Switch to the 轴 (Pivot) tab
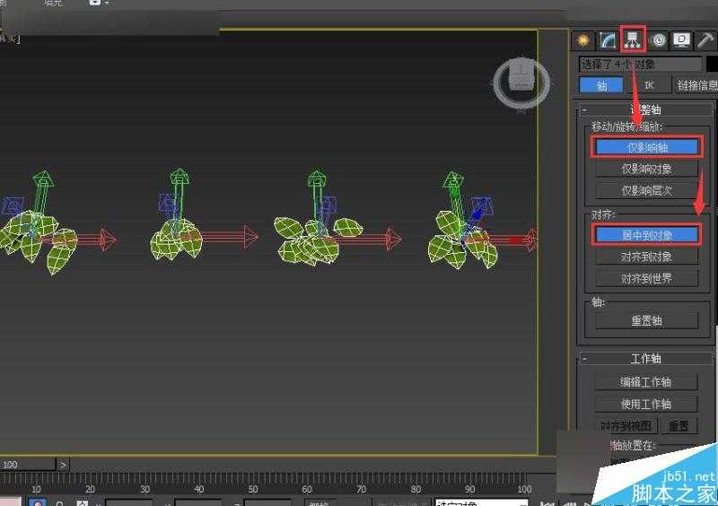Image resolution: width=718 pixels, height=506 pixels. (601, 85)
